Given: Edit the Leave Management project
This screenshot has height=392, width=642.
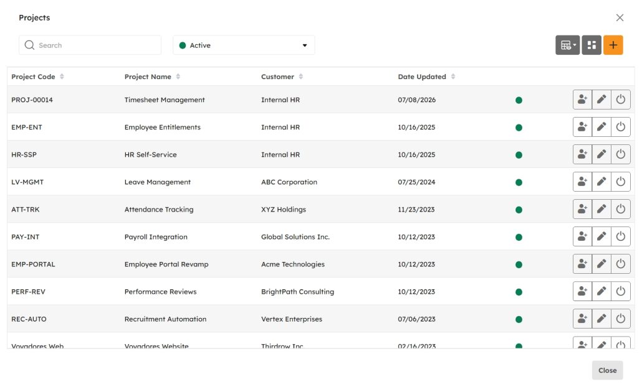Looking at the screenshot, I should coord(601,182).
